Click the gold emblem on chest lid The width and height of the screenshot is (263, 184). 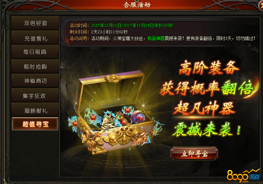(113, 79)
